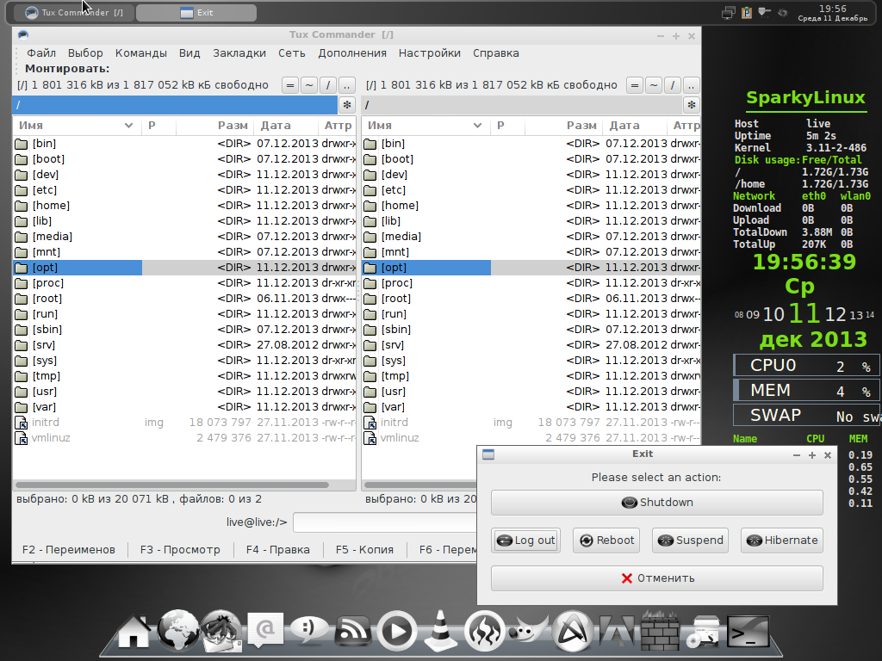Open the Сеть menu
This screenshot has height=661, width=882.
292,53
